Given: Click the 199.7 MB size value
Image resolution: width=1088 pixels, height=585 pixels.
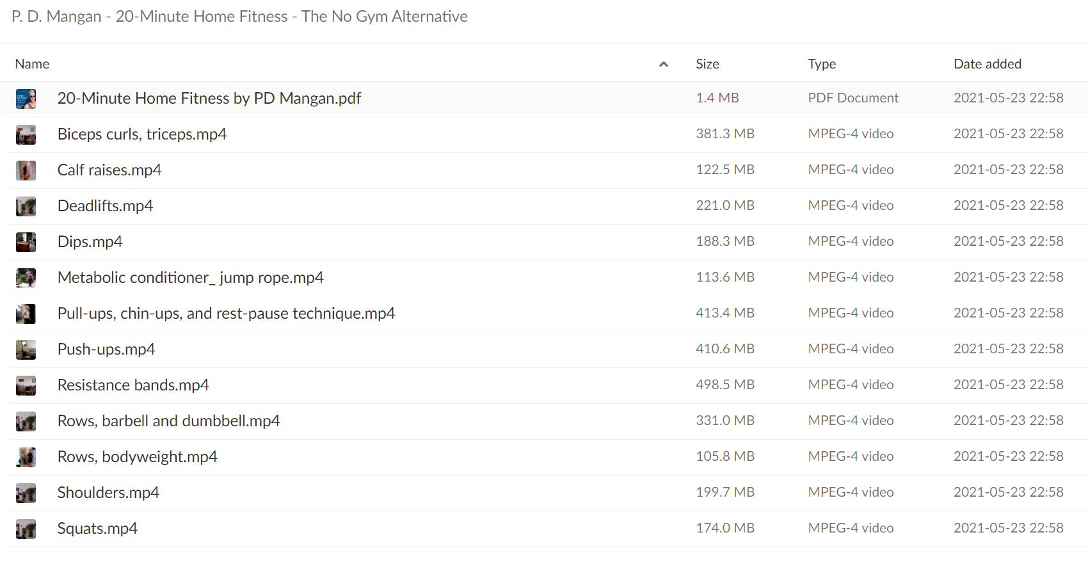Looking at the screenshot, I should coord(725,492).
